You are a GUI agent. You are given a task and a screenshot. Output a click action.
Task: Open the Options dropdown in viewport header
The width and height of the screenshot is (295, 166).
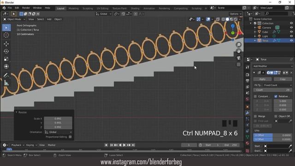(236, 14)
